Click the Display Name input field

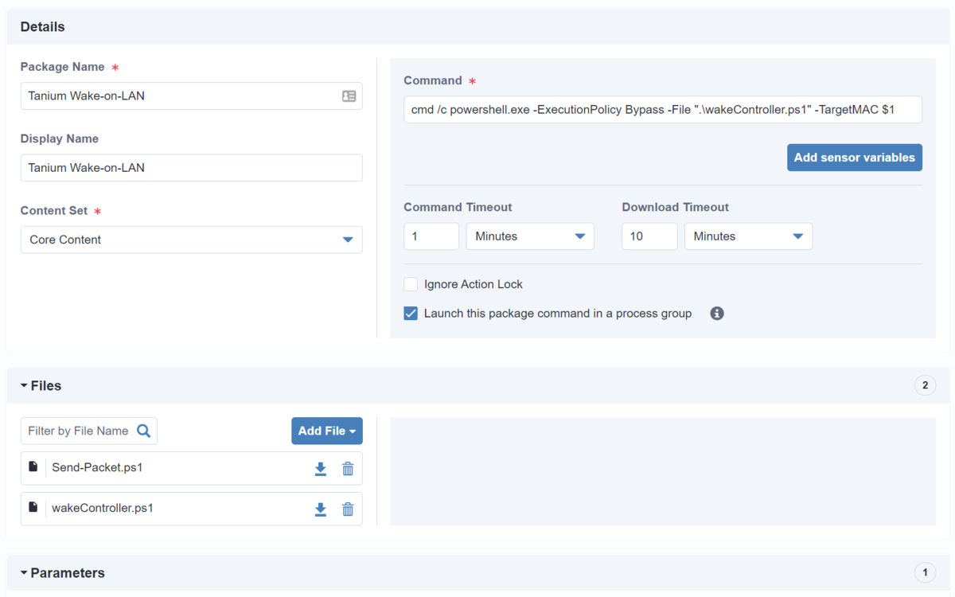pyautogui.click(x=191, y=168)
